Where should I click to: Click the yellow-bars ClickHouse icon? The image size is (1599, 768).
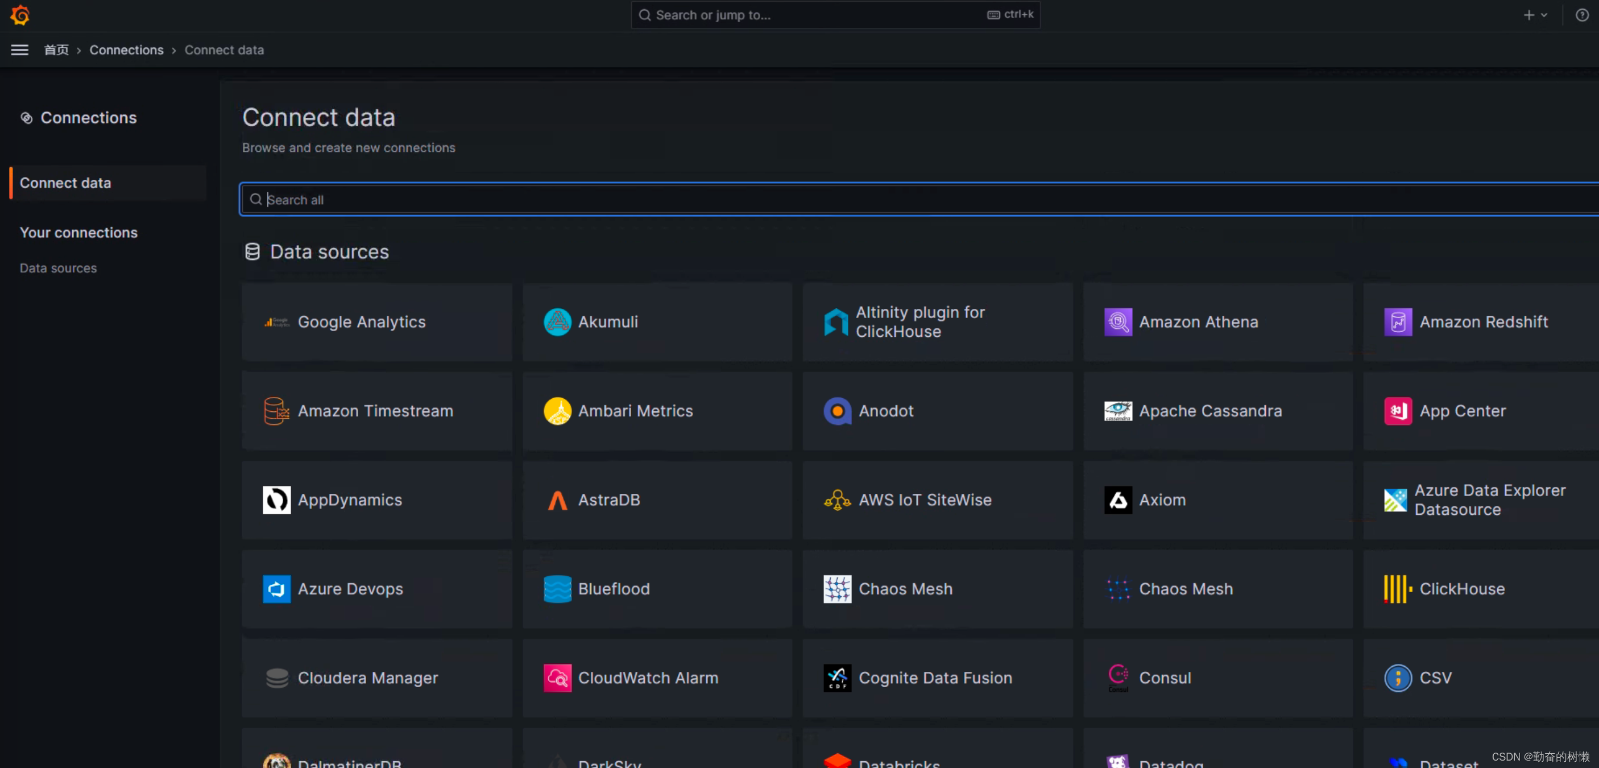click(x=1398, y=589)
